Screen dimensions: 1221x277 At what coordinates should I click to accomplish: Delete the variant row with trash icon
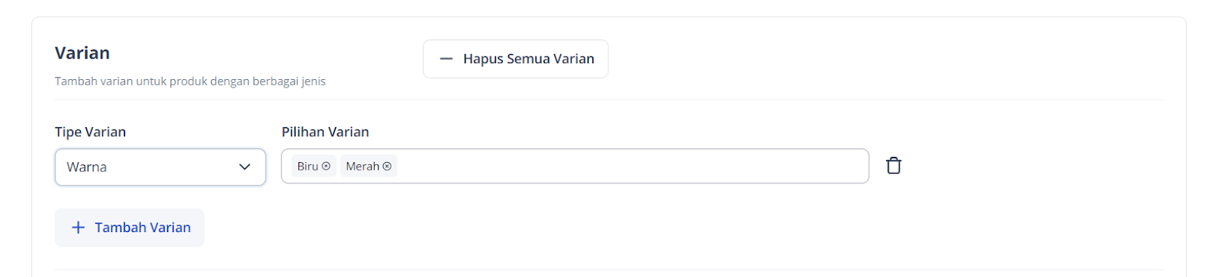point(894,166)
